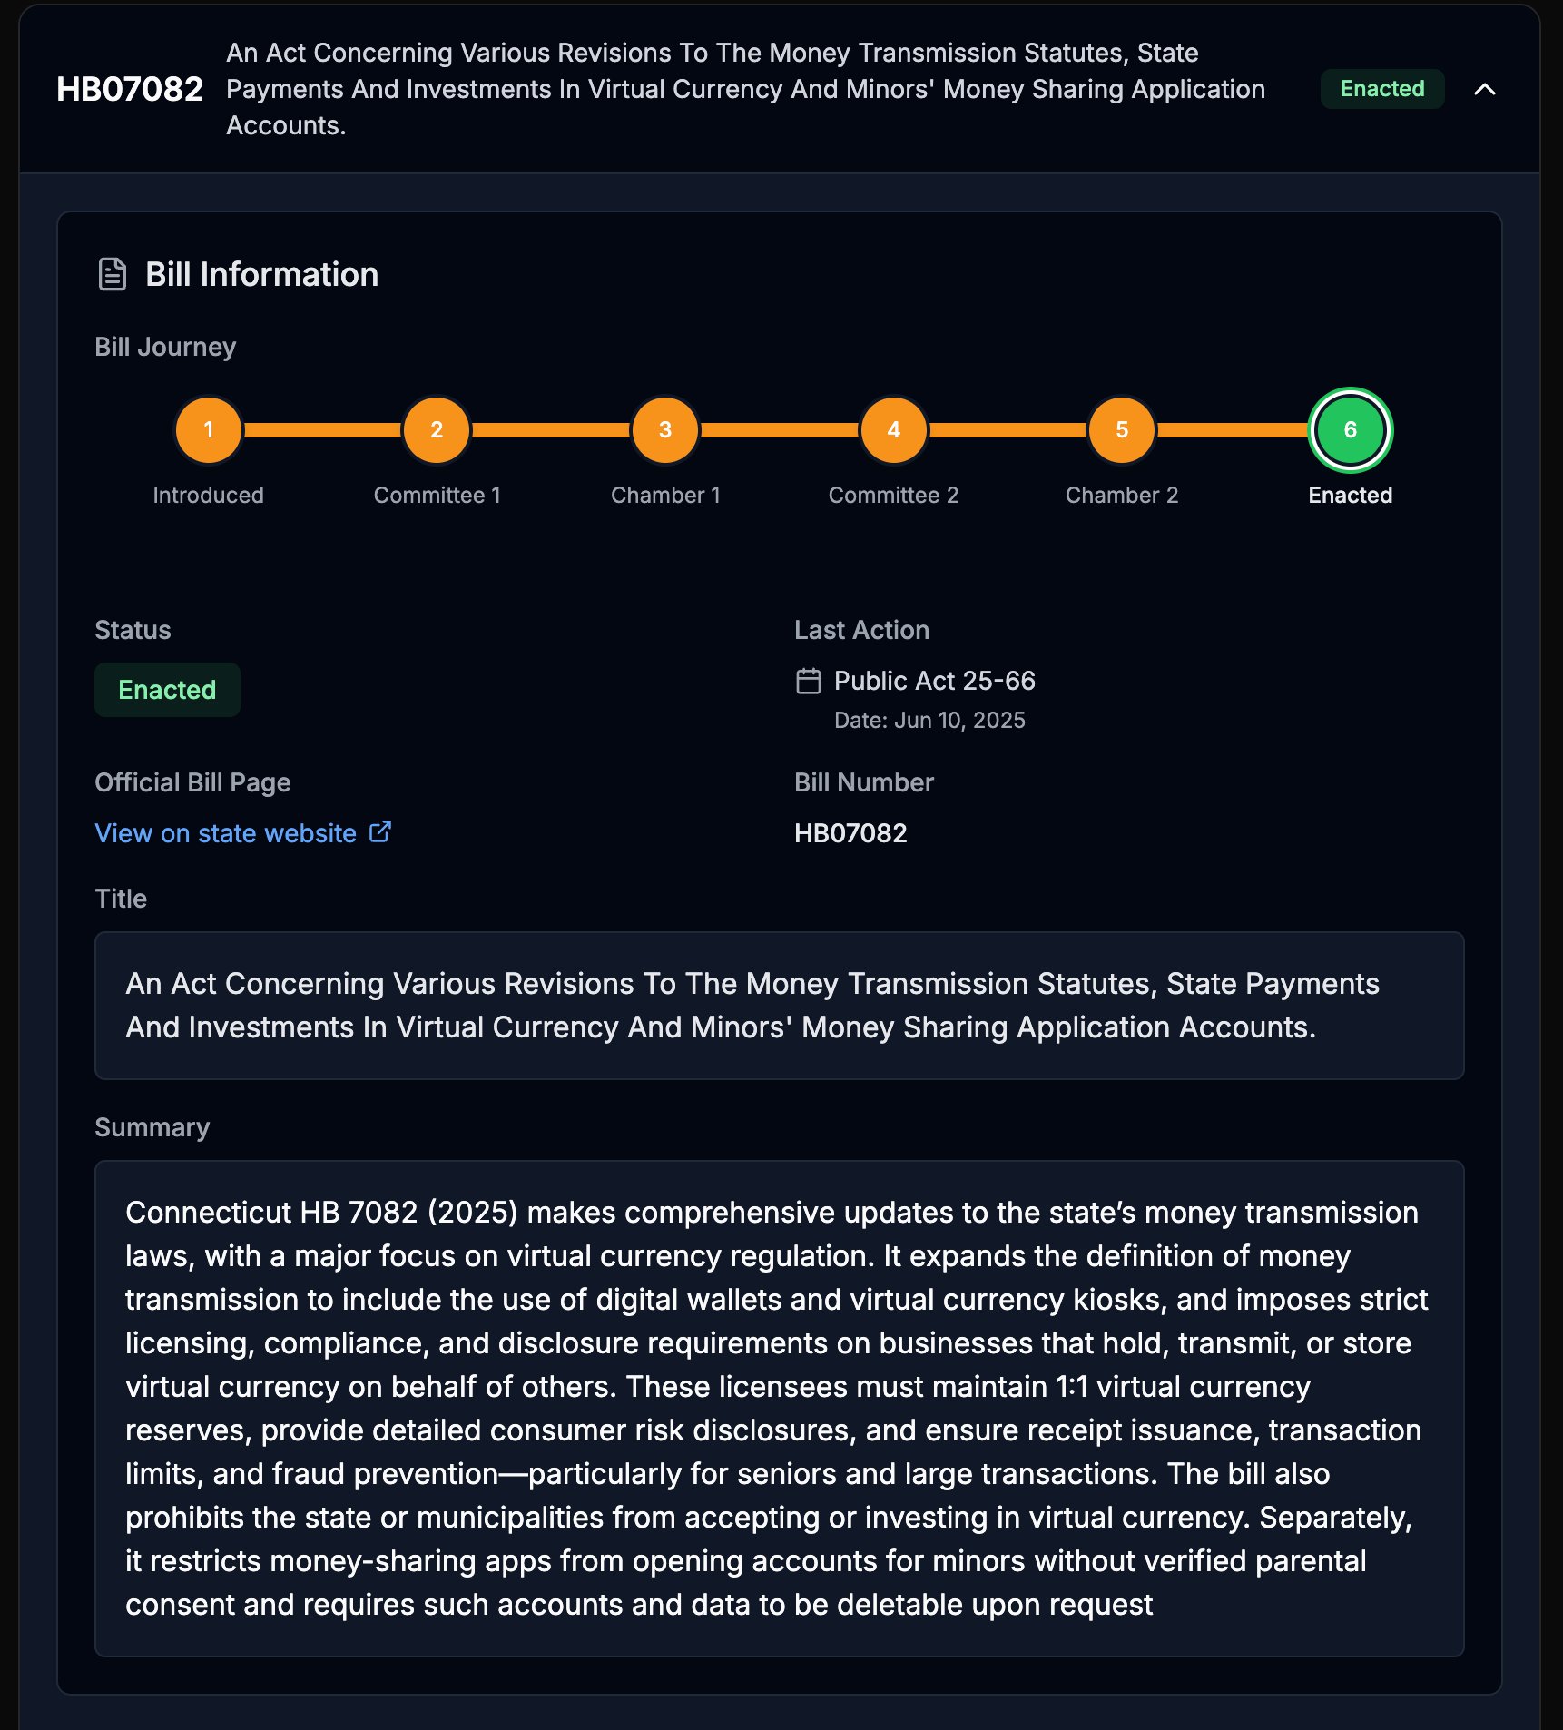Select step 5 Chamber 2 circle
The image size is (1563, 1730).
[x=1122, y=430]
